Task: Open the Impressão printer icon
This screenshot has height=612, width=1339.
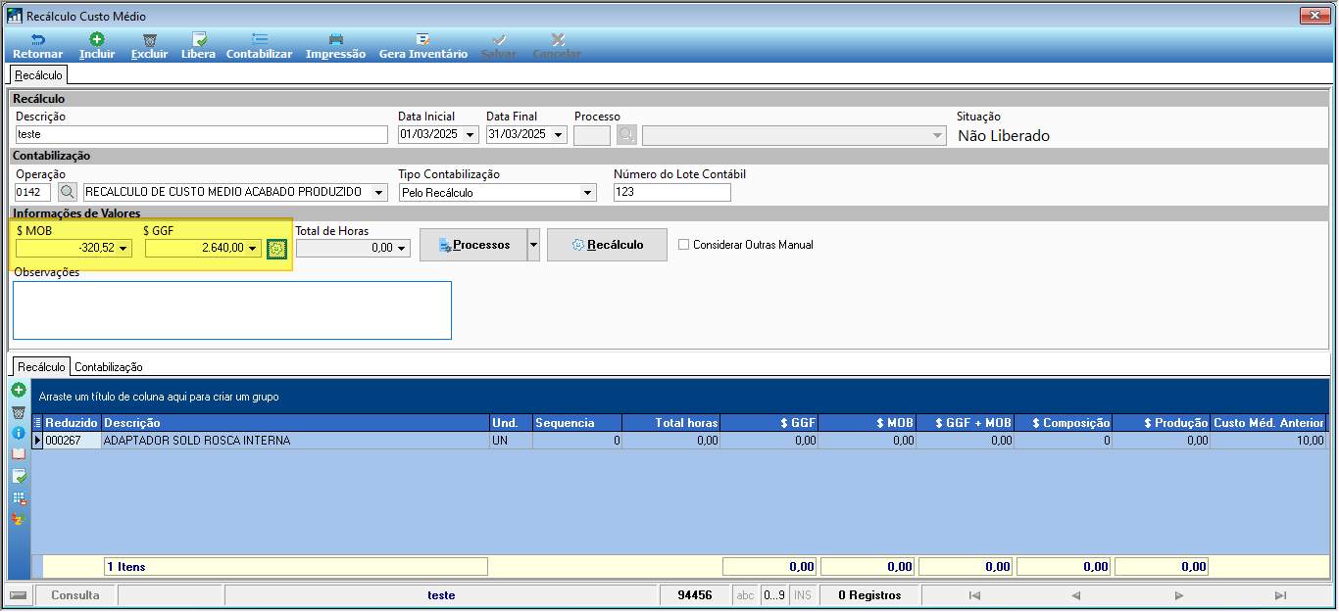Action: [335, 40]
